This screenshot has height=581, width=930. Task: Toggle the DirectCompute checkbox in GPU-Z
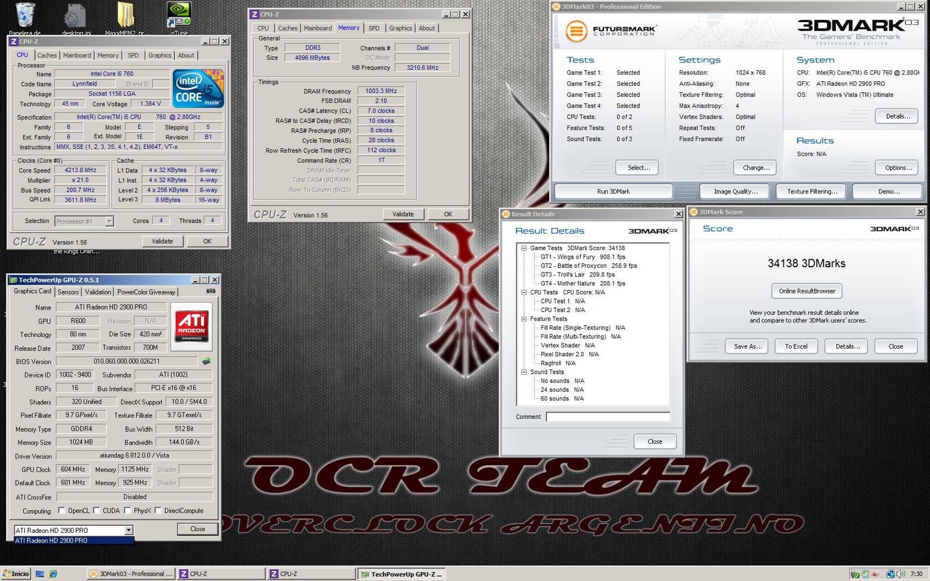pyautogui.click(x=158, y=511)
